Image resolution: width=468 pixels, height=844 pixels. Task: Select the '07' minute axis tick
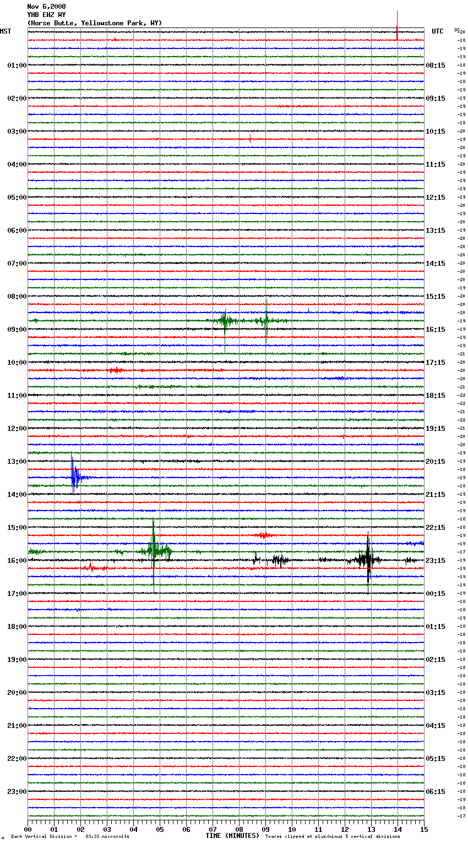[213, 829]
